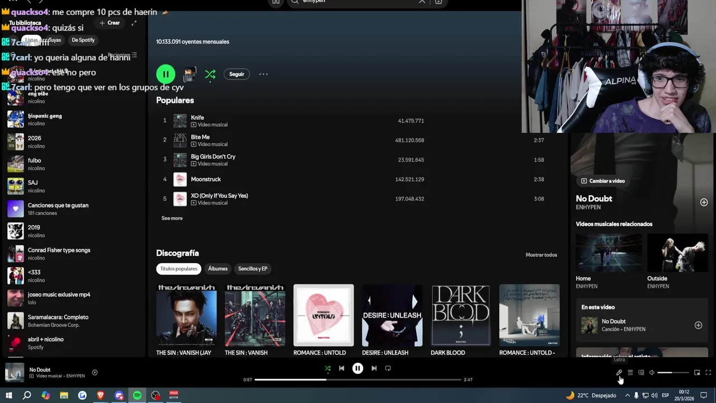The image size is (716, 403).
Task: Open the ENHYPEN artist link under No Doubt title
Action: [x=588, y=207]
